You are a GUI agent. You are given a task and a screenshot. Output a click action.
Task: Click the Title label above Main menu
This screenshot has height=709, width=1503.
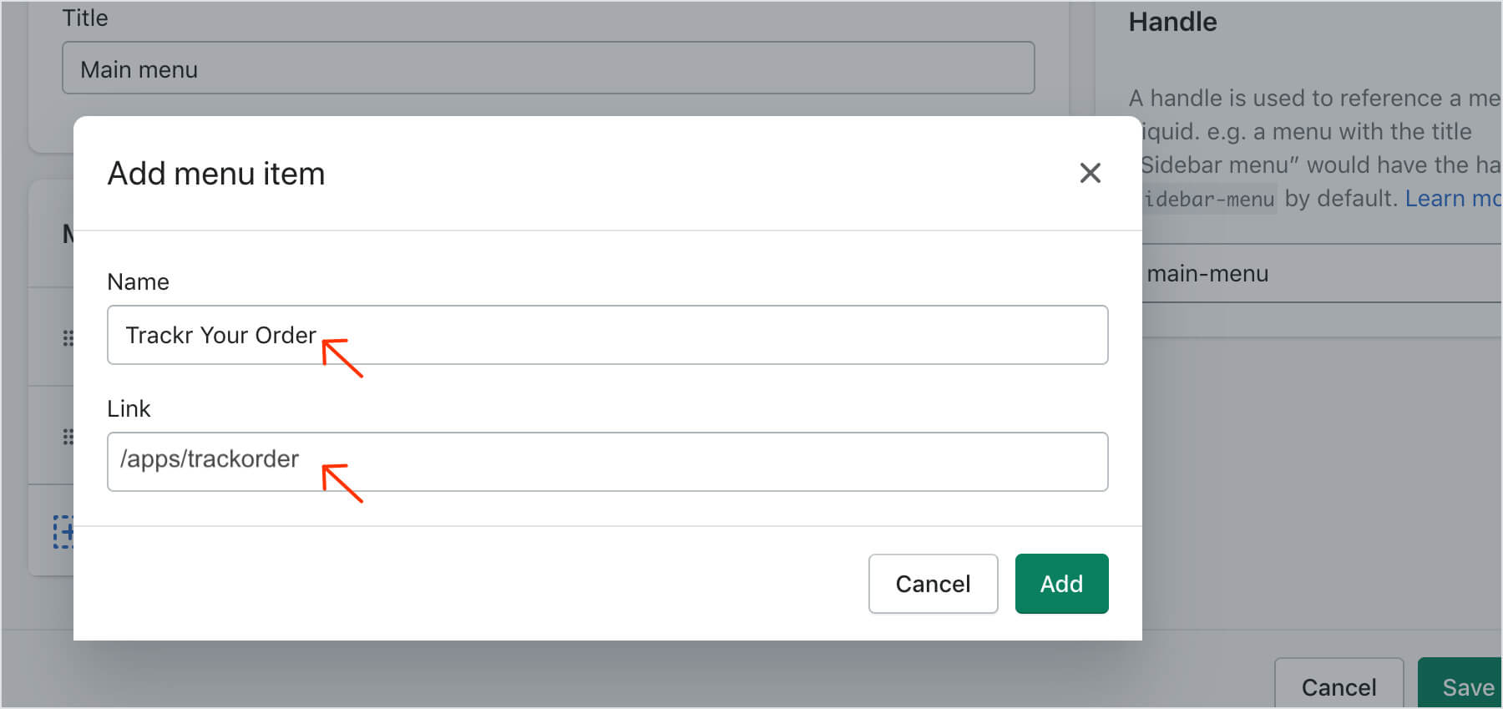(x=85, y=18)
